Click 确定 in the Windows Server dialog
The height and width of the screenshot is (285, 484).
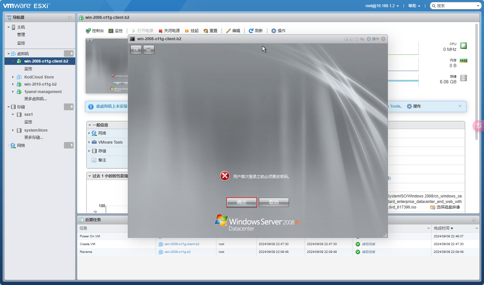pyautogui.click(x=242, y=202)
